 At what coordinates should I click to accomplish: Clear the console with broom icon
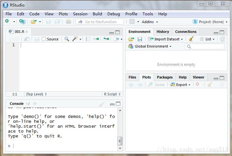[102, 104]
